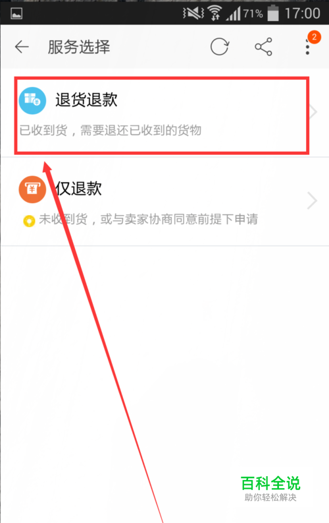Tap the orange 仅退款 yen icon
The height and width of the screenshot is (523, 329).
[x=32, y=189]
